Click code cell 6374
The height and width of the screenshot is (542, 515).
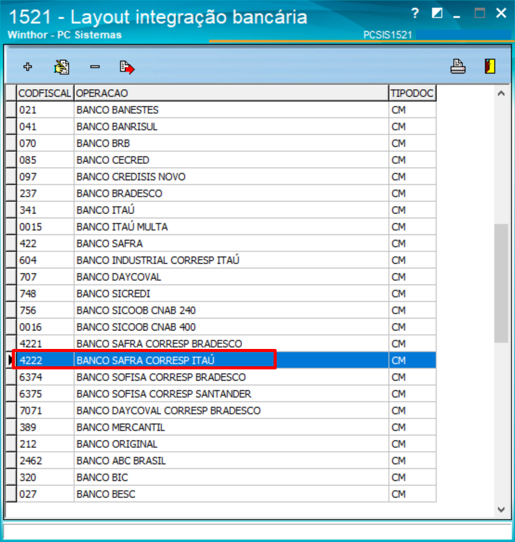tap(45, 377)
